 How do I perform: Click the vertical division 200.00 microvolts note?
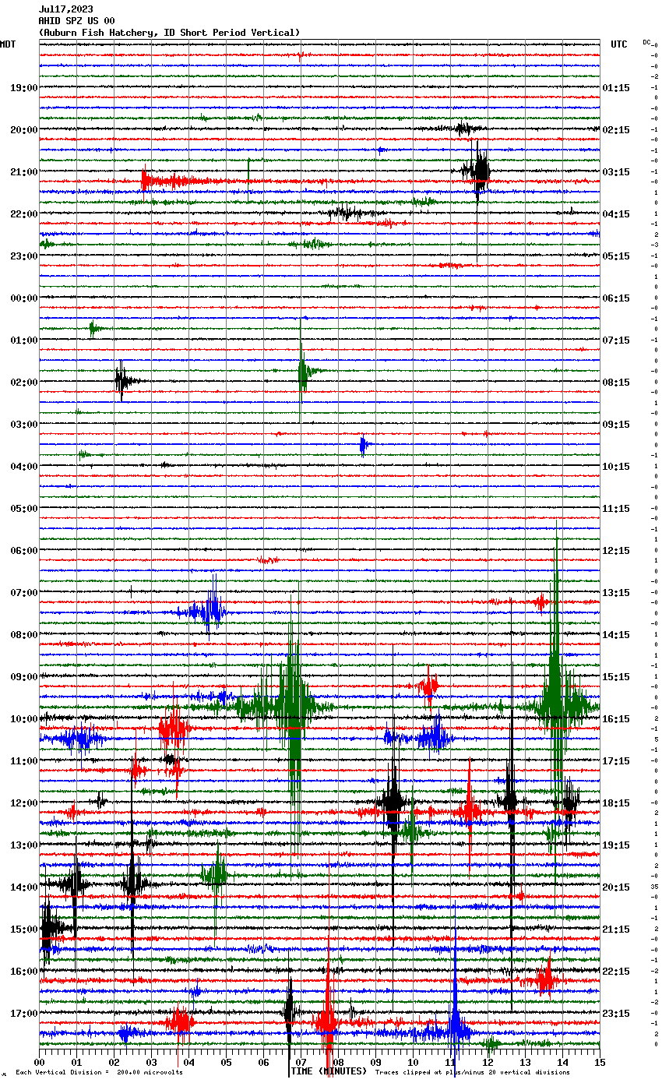coord(100,1072)
